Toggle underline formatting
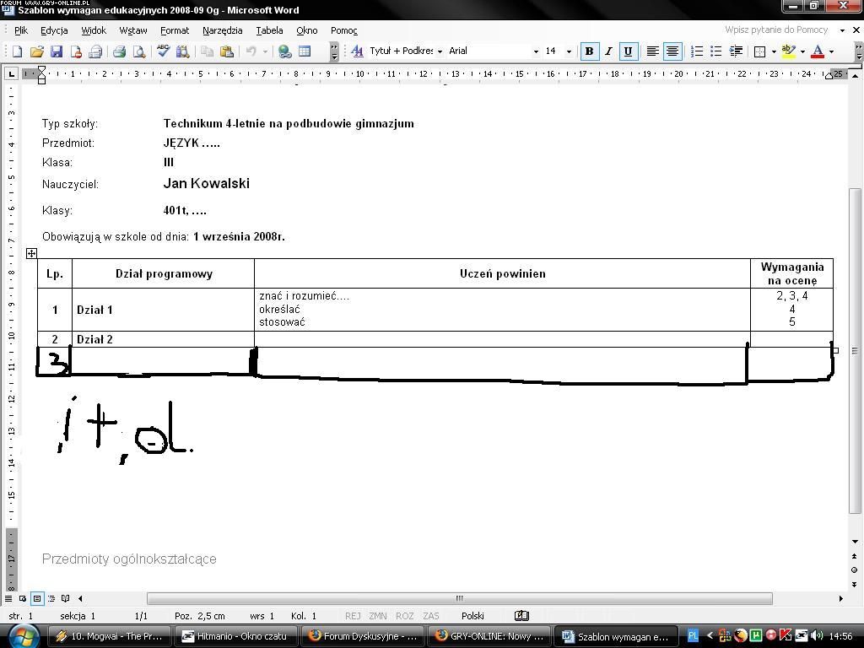864x648 pixels. point(628,51)
